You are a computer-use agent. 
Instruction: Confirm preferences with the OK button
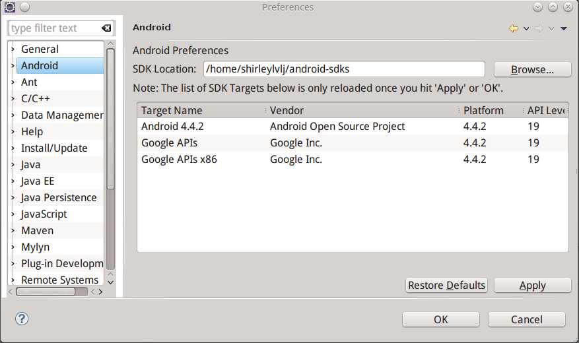[441, 319]
